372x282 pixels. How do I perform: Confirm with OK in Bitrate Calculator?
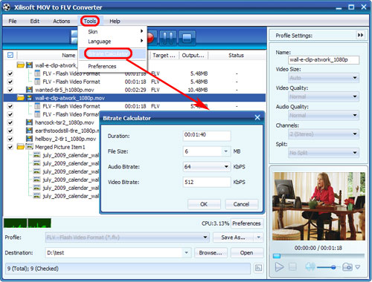204,204
